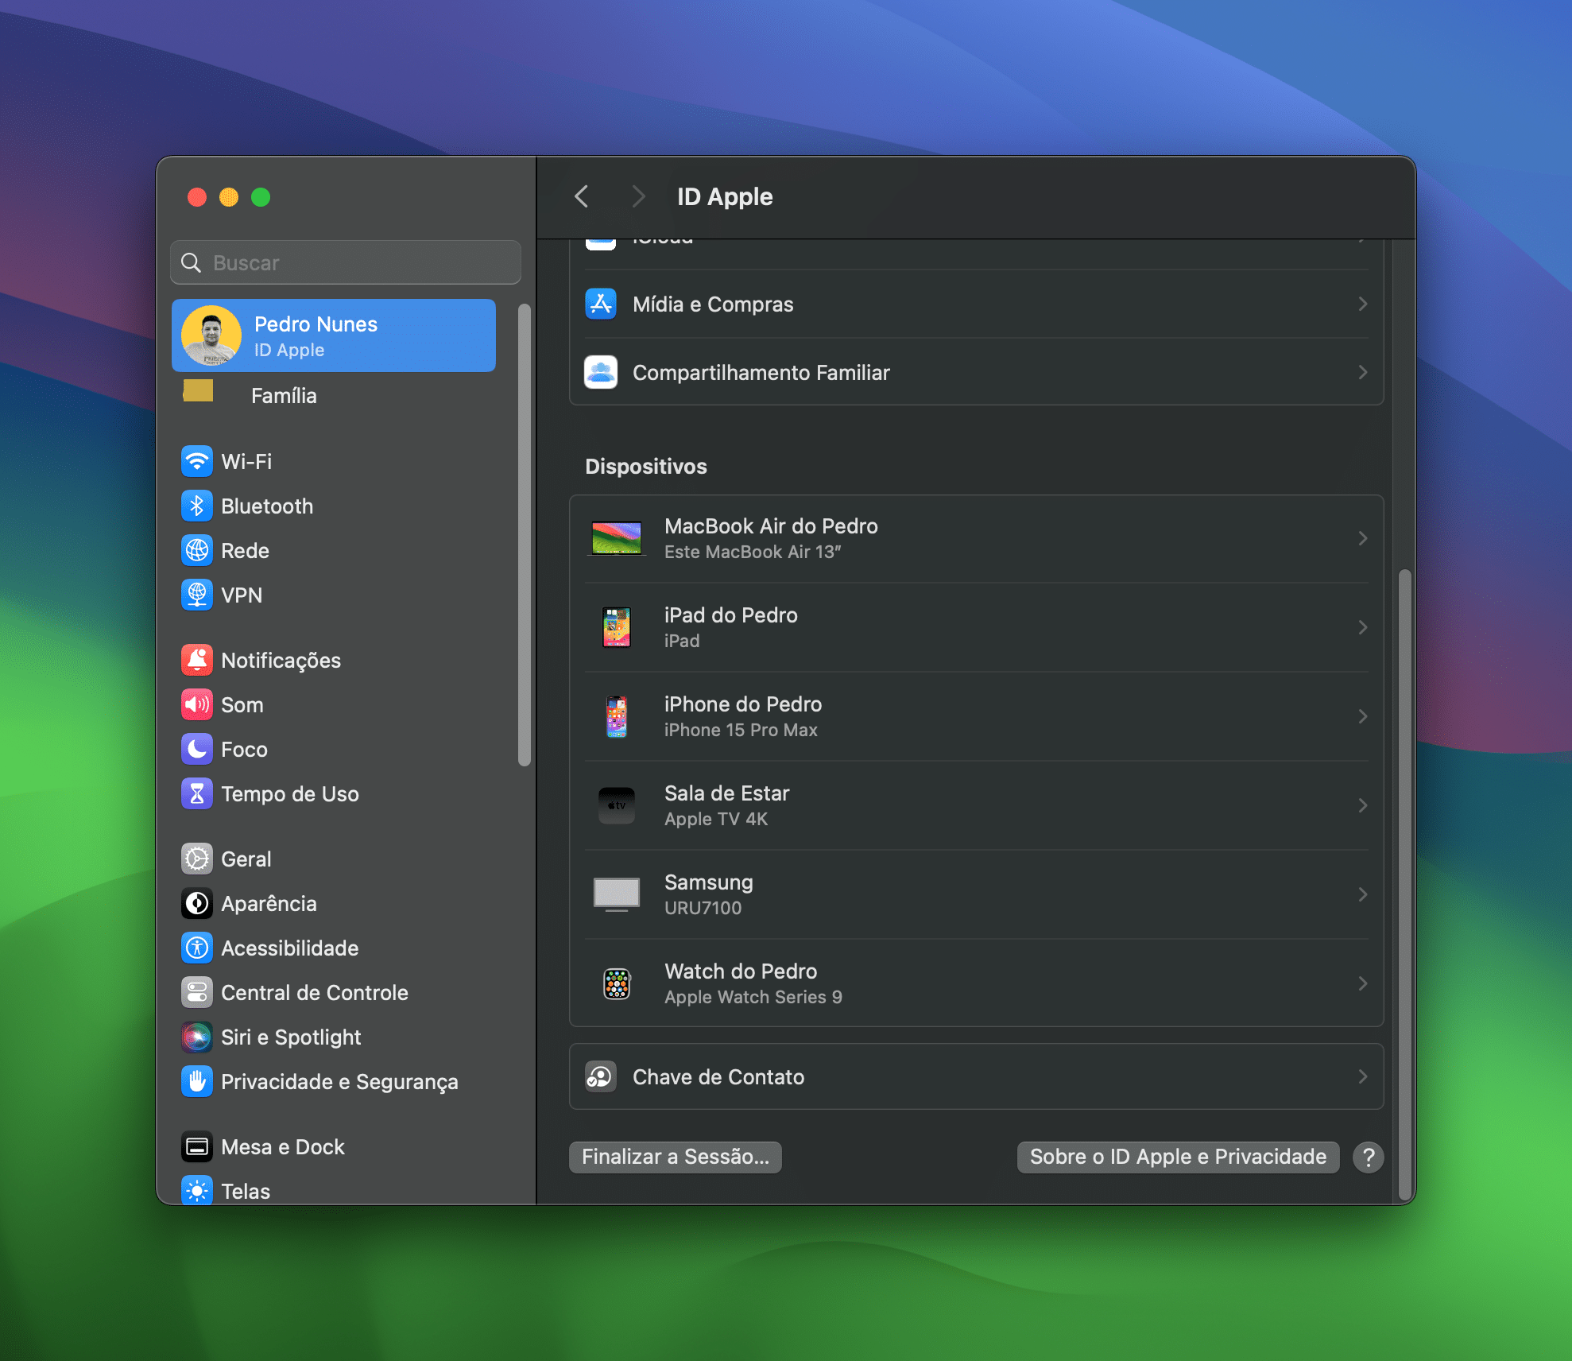Click the Chave de Contato icon
The image size is (1572, 1361).
[x=601, y=1076]
